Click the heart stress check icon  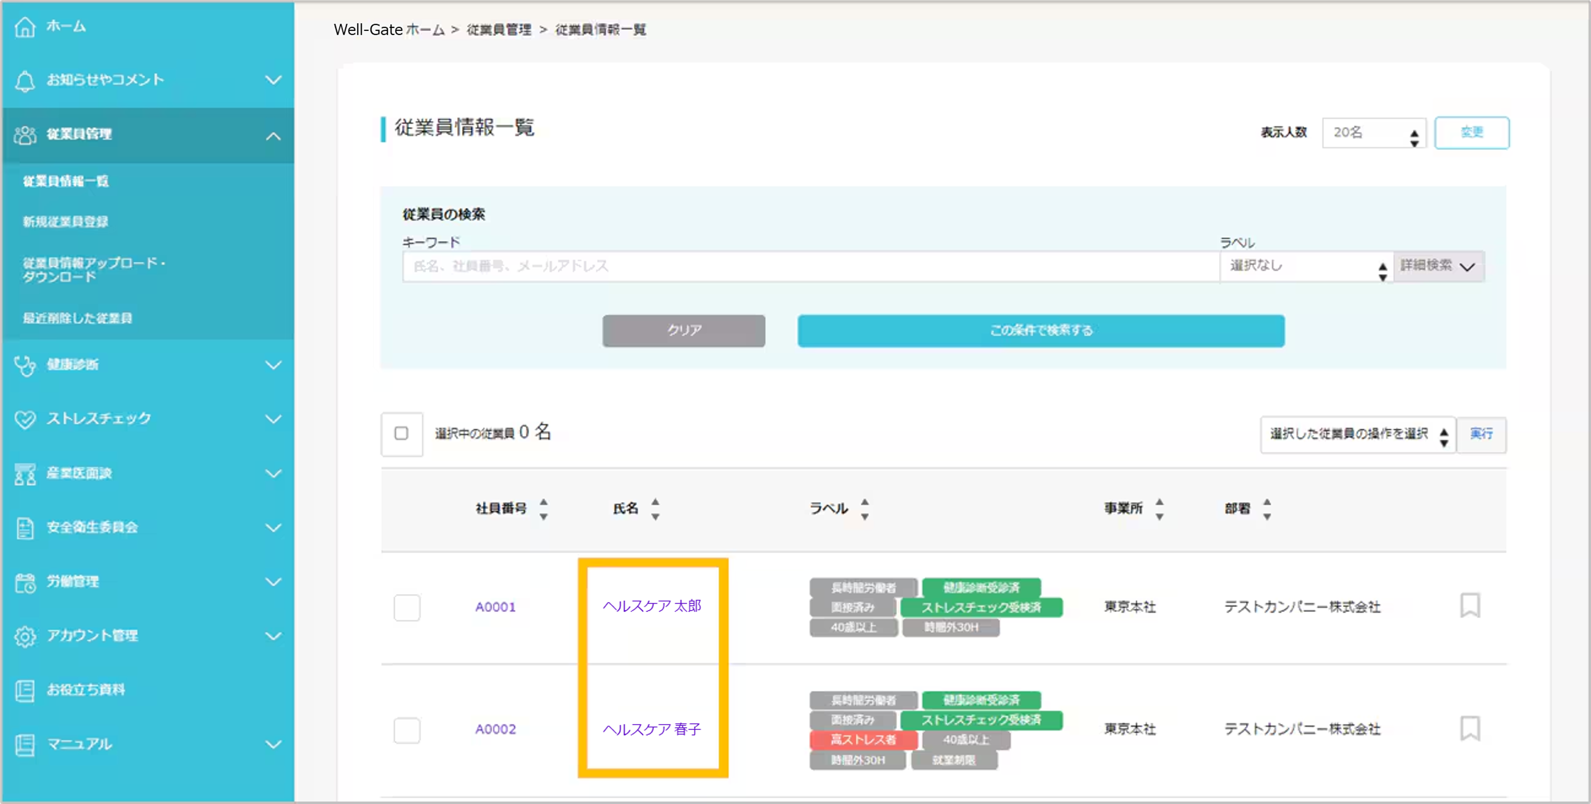pos(25,419)
